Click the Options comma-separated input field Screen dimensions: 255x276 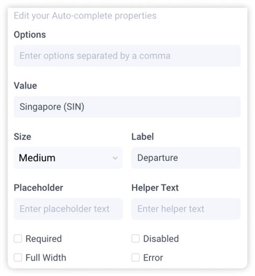[127, 56]
